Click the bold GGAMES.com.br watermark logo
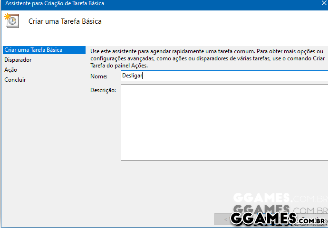The width and height of the screenshot is (328, 228). (x=279, y=218)
